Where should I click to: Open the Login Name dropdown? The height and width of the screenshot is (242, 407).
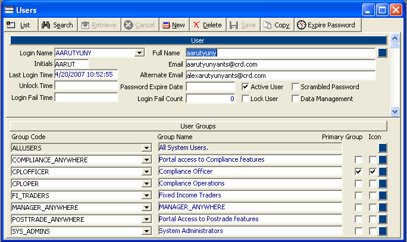[x=139, y=53]
